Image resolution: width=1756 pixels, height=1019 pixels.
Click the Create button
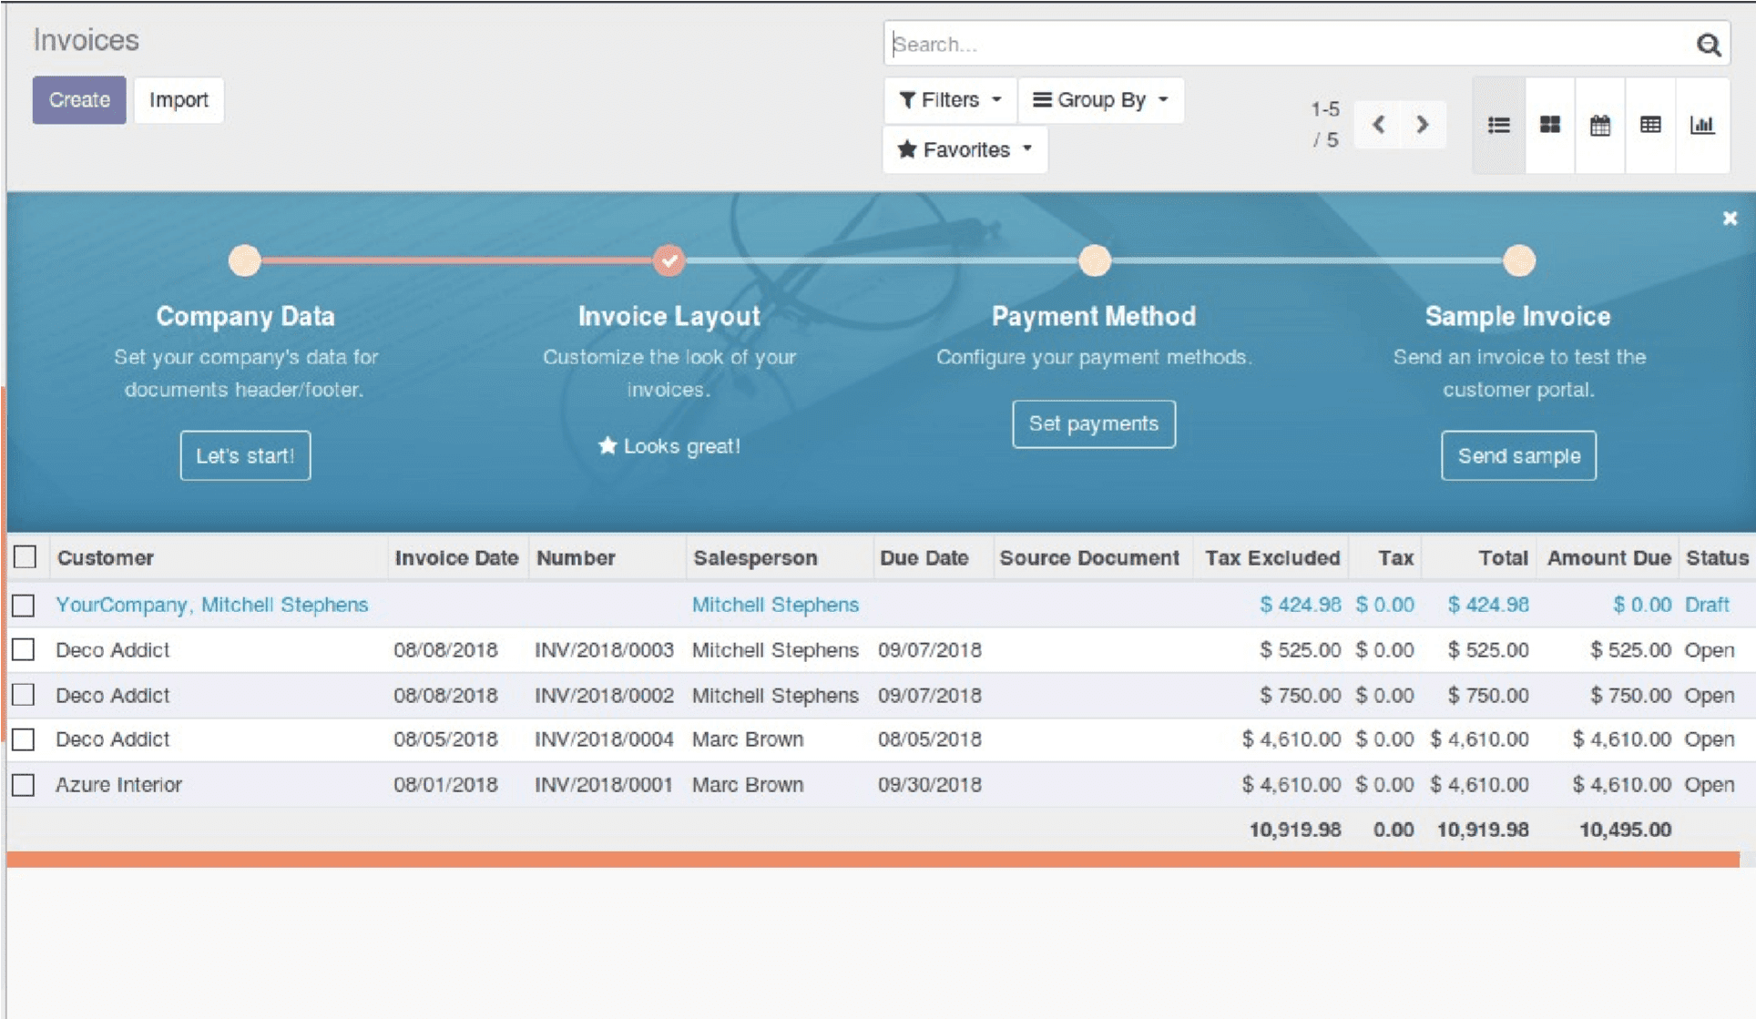point(79,99)
